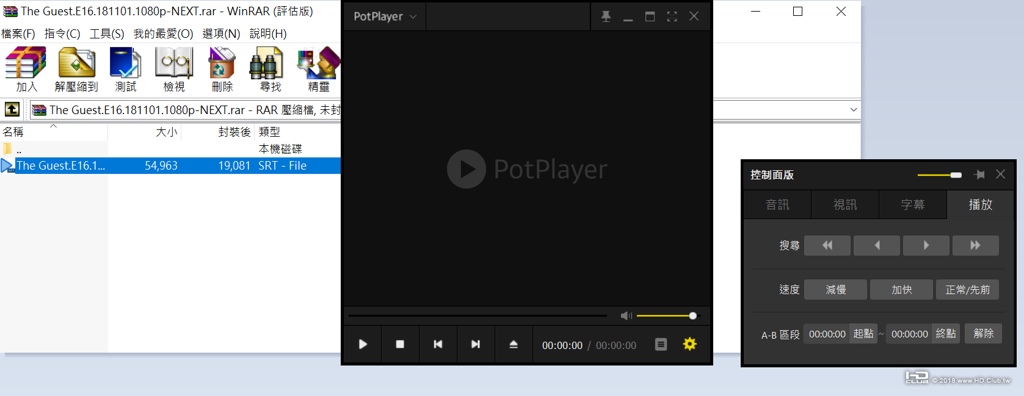This screenshot has width=1024, height=396.
Task: Speed up playback with 加快
Action: coord(902,290)
